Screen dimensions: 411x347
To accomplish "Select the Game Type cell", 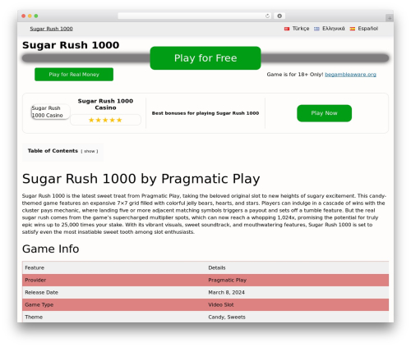I will [x=114, y=304].
